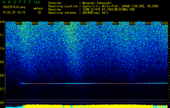Click the 1013 time marker

(51, 23)
